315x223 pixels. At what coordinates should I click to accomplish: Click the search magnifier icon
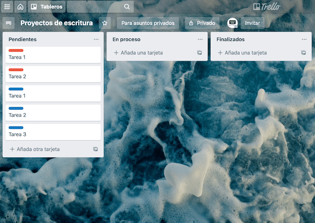click(127, 7)
